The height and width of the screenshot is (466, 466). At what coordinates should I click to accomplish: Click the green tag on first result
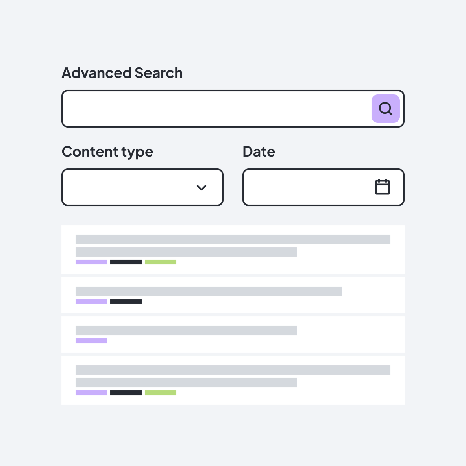click(x=161, y=262)
